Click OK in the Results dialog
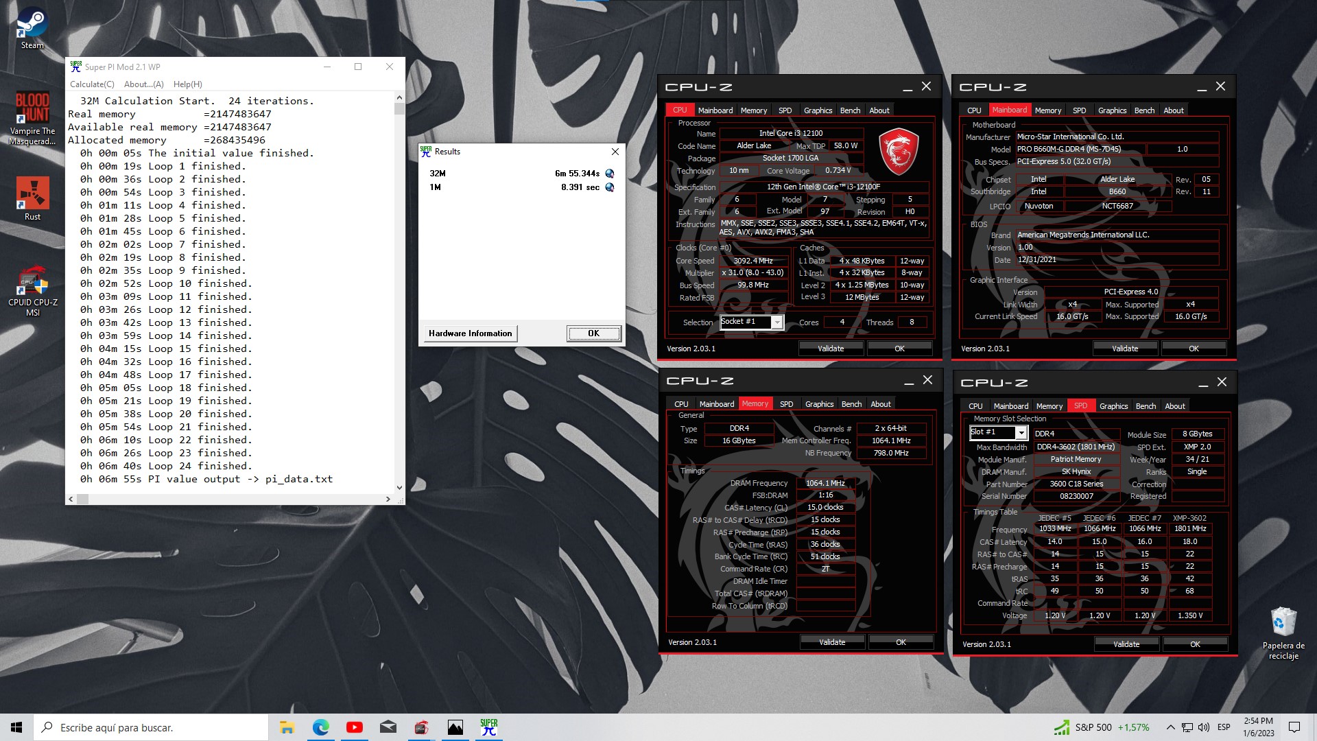 tap(593, 333)
